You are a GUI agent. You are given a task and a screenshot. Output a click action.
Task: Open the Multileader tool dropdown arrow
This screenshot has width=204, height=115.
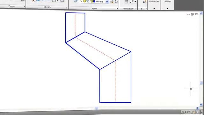(x=135, y=2)
